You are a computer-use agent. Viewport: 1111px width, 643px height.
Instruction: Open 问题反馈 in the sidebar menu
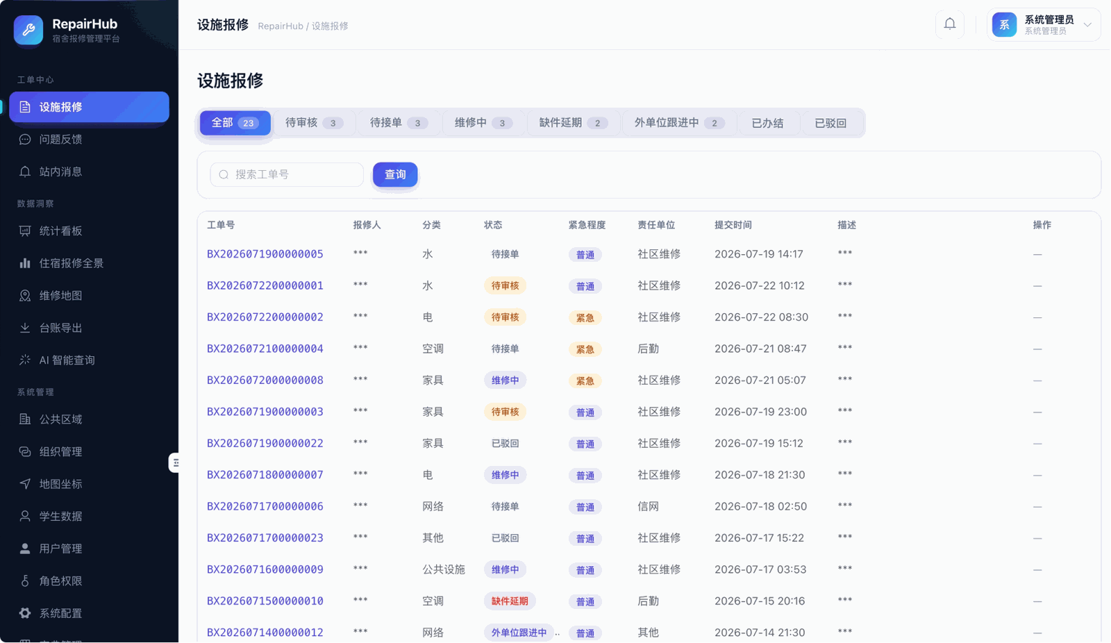click(89, 140)
